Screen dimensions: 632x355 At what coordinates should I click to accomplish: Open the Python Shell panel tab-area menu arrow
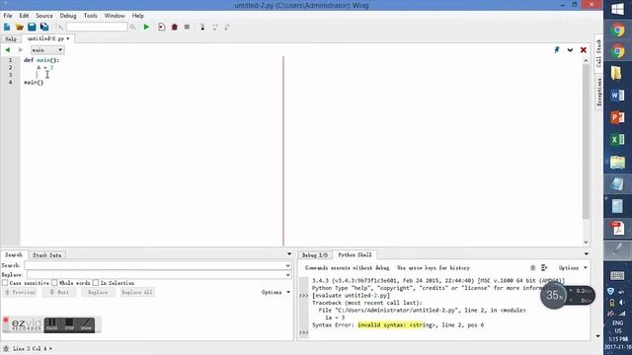pos(586,254)
